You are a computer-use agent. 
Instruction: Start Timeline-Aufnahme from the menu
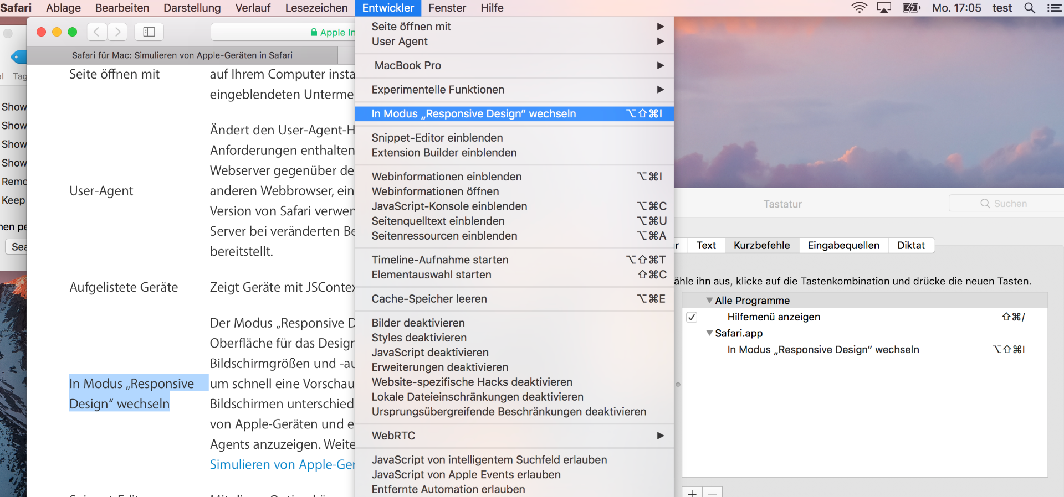pos(514,260)
